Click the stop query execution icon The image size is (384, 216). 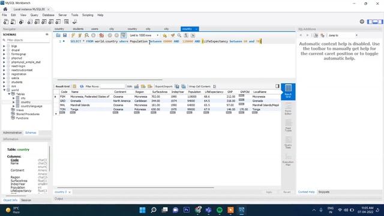click(x=94, y=35)
